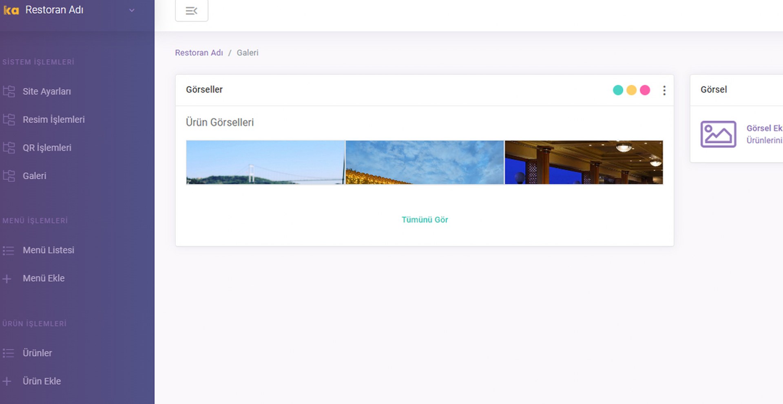
Task: Click the Galeri sidebar icon
Action: pos(9,176)
